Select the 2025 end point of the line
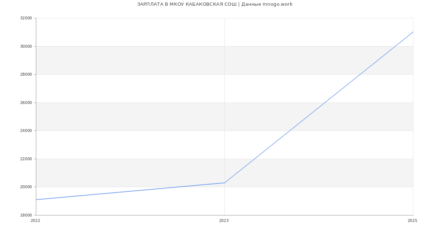The image size is (431, 233). point(413,32)
